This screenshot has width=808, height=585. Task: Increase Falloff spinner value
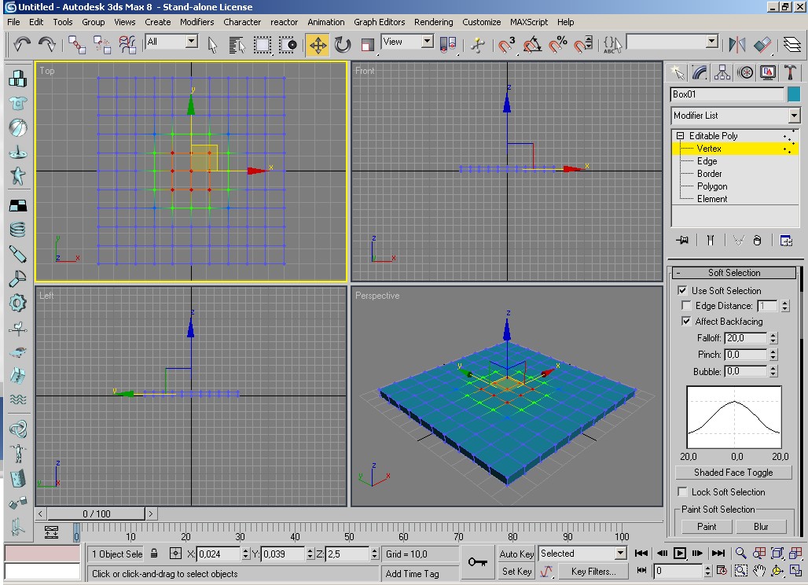click(x=773, y=335)
